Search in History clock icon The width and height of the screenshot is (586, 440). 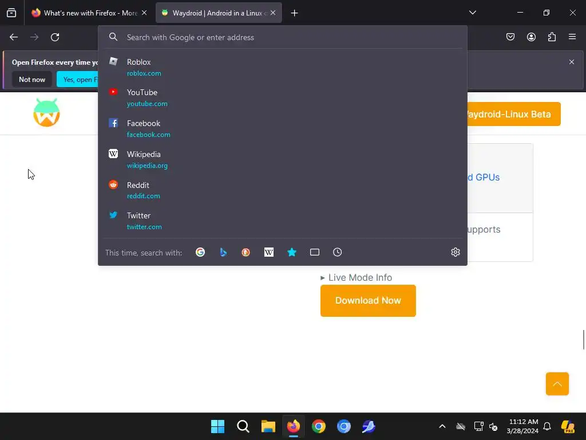338,252
